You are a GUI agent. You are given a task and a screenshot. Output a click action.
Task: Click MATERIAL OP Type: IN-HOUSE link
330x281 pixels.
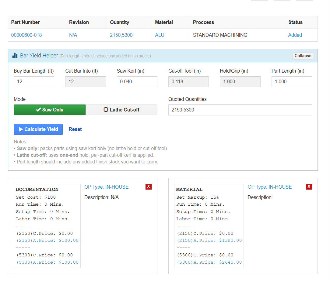pyautogui.click(x=270, y=187)
